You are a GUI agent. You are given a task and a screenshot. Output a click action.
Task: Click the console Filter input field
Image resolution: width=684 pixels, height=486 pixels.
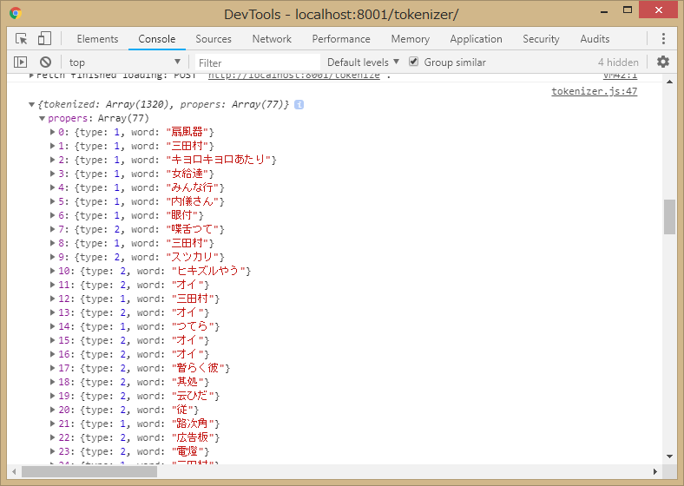(256, 62)
